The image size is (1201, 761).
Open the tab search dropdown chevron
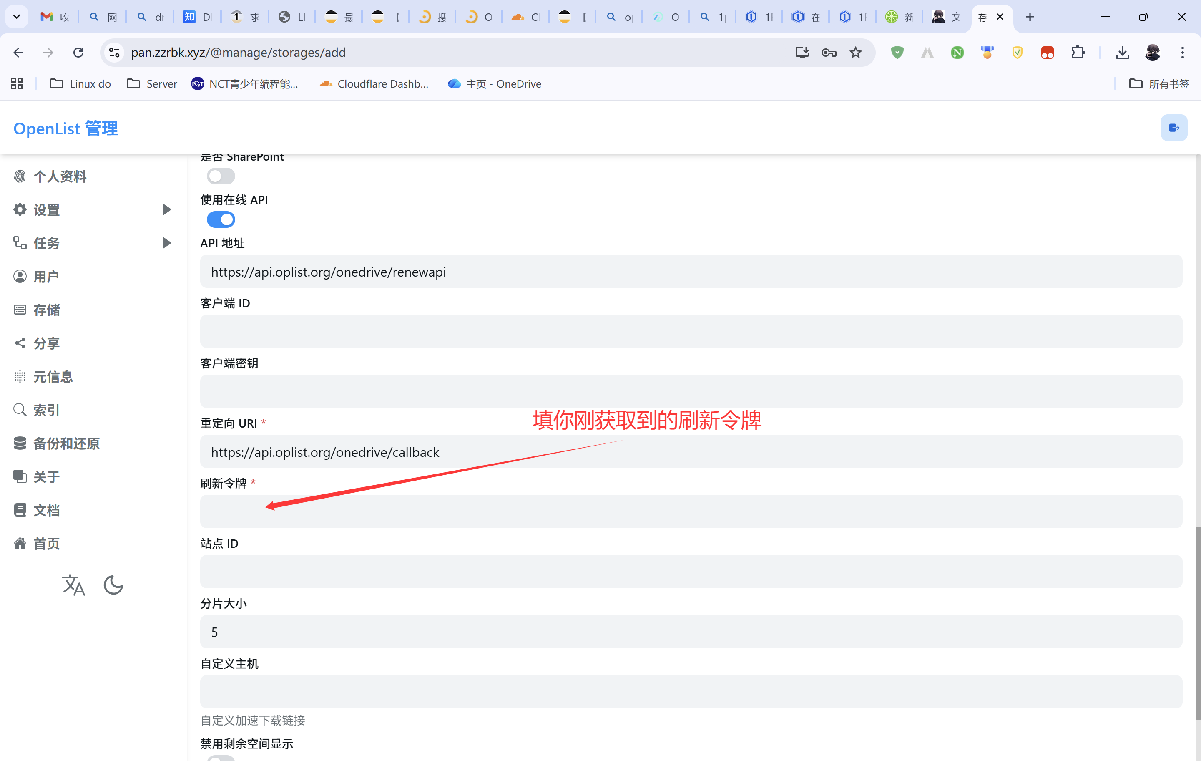(16, 16)
